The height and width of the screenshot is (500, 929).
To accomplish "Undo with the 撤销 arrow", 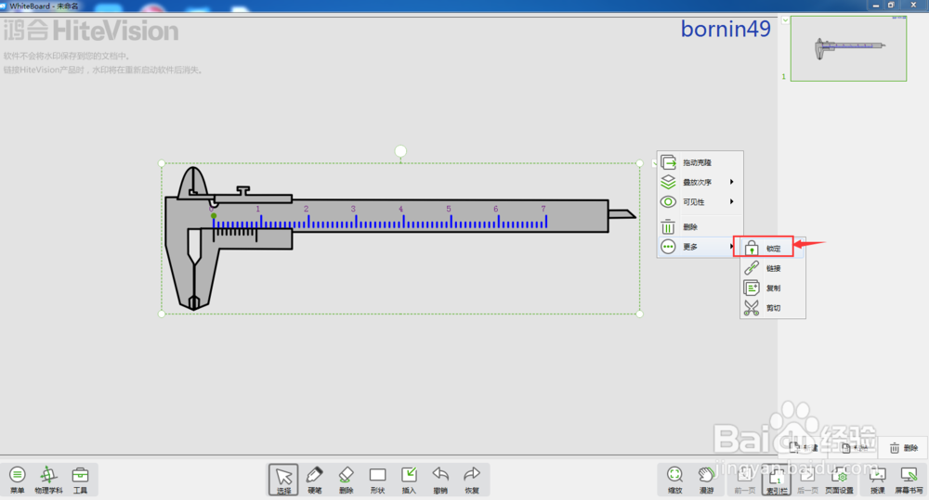I will pos(440,480).
